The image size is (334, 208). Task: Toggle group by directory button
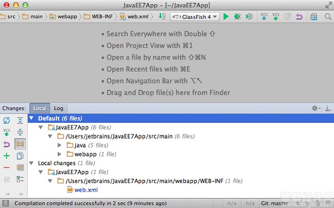(20, 144)
